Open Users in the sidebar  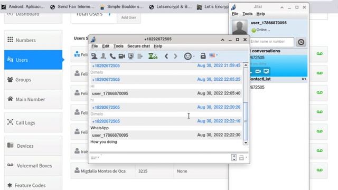33,60
